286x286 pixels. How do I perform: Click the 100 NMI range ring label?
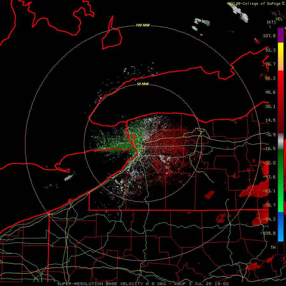tap(143, 25)
